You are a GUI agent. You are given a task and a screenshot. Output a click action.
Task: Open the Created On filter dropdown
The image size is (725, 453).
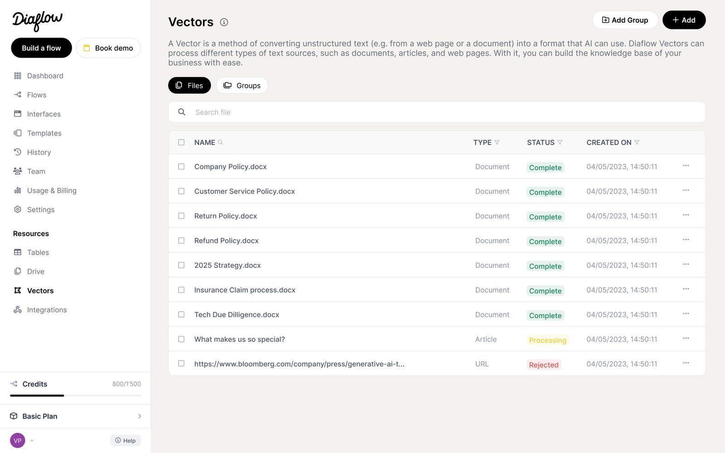point(638,142)
